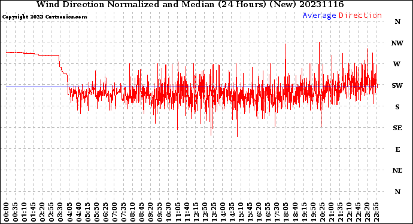Click the 13:25 time label
Screen dimensions: 413x224
(x=214, y=212)
